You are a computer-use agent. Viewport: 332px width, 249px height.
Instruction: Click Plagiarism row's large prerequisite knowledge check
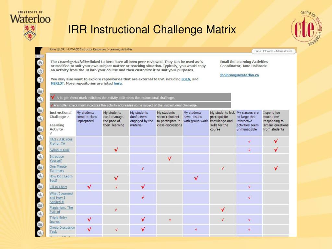222,210
